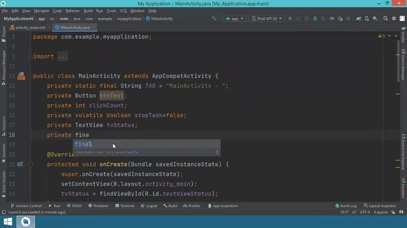Open the Build menu
The height and width of the screenshot is (228, 407).
click(x=88, y=11)
